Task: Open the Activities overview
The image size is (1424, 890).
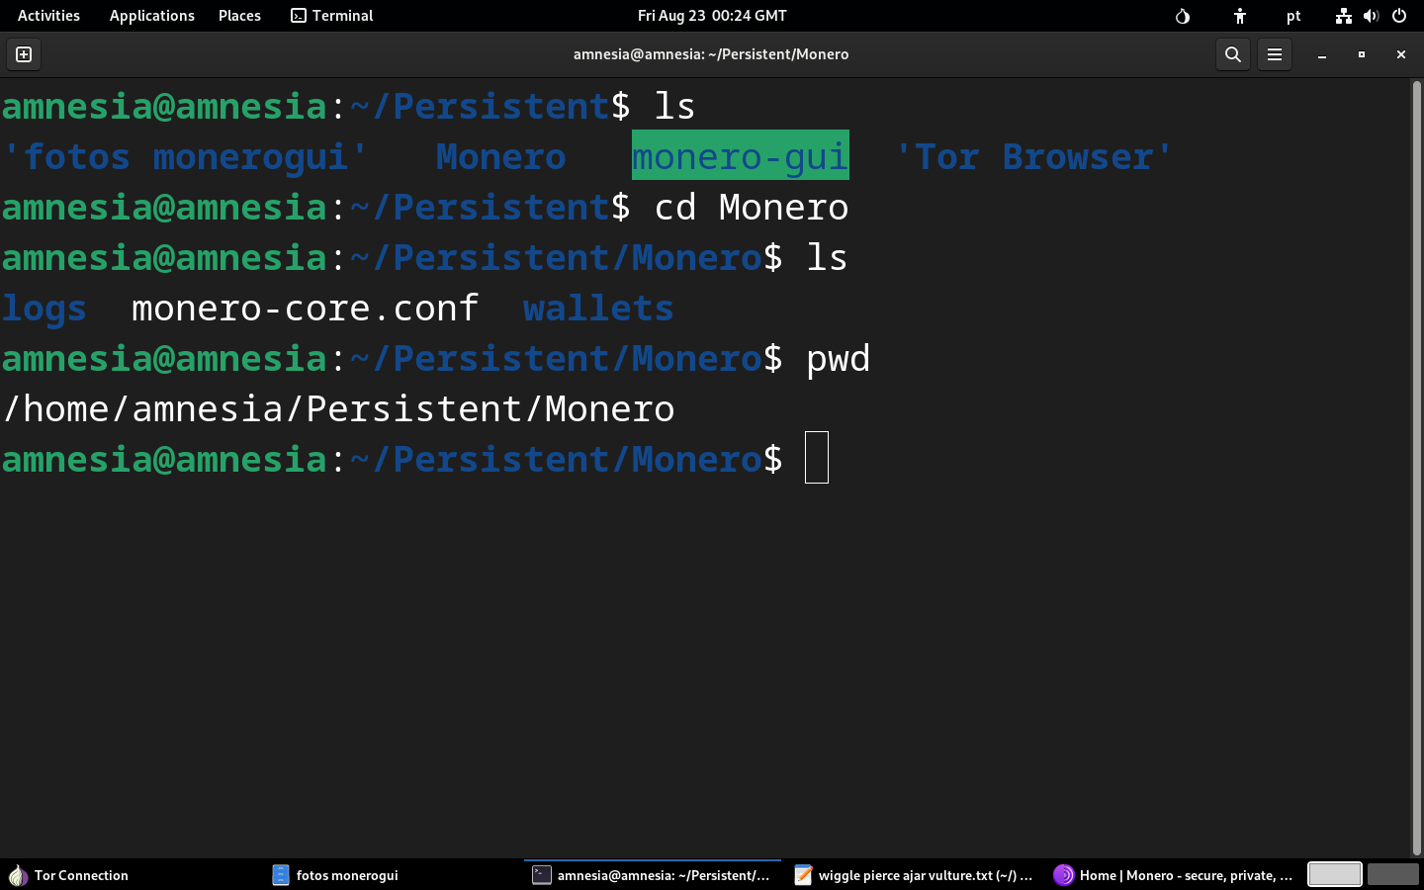Action: [x=48, y=16]
